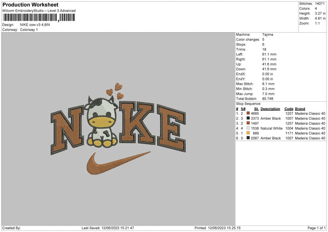
Task: Click 'Madeira Classic 40' in stop 1 row
Action: [310, 113]
